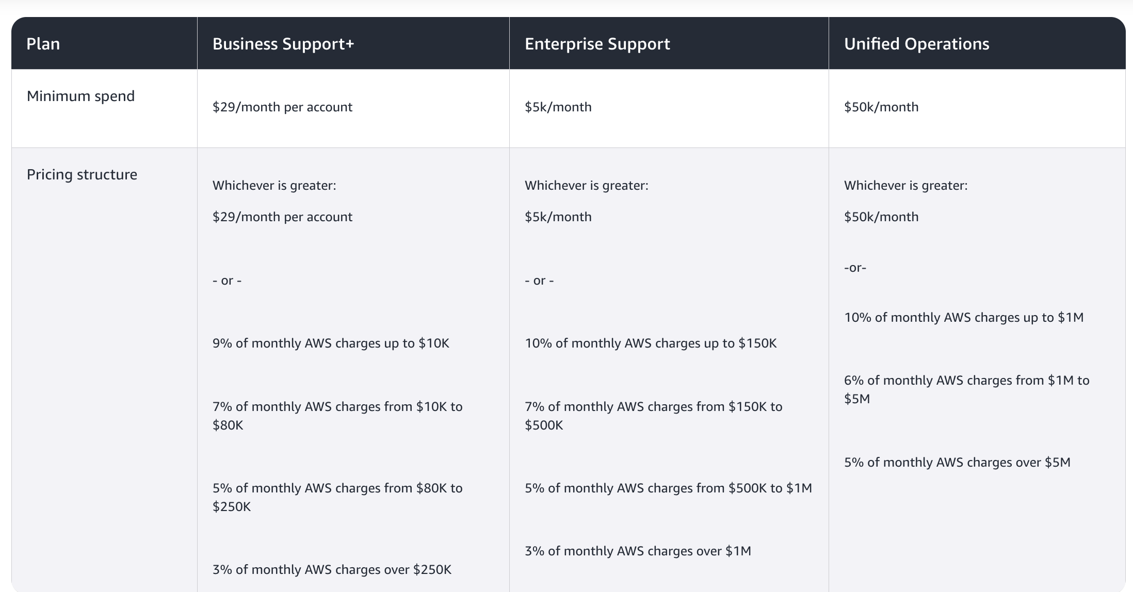Select the Minimum spend row label
The height and width of the screenshot is (592, 1133).
[x=80, y=96]
